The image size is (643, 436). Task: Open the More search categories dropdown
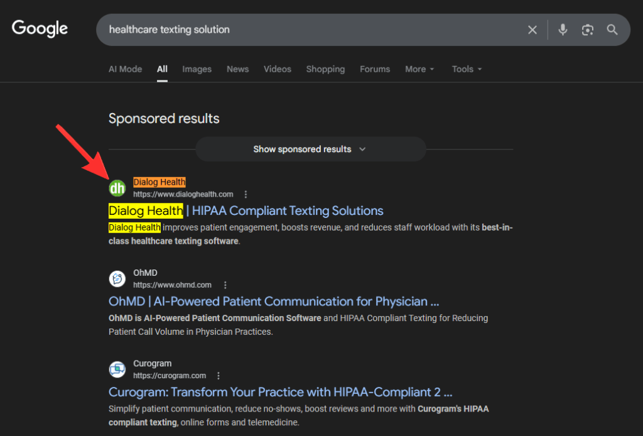pos(419,69)
